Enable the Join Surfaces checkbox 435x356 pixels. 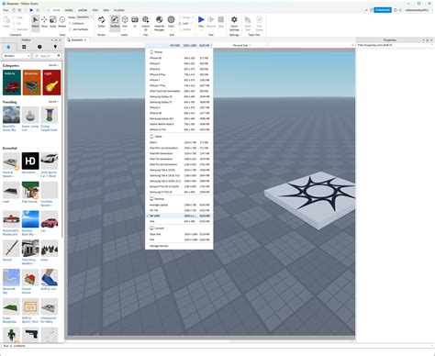(x=70, y=29)
